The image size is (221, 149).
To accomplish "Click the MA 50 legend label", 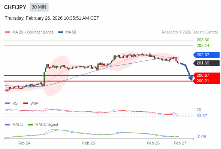I will (x=71, y=32).
